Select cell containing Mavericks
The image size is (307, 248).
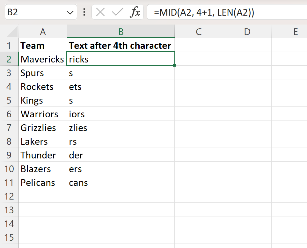[43, 59]
